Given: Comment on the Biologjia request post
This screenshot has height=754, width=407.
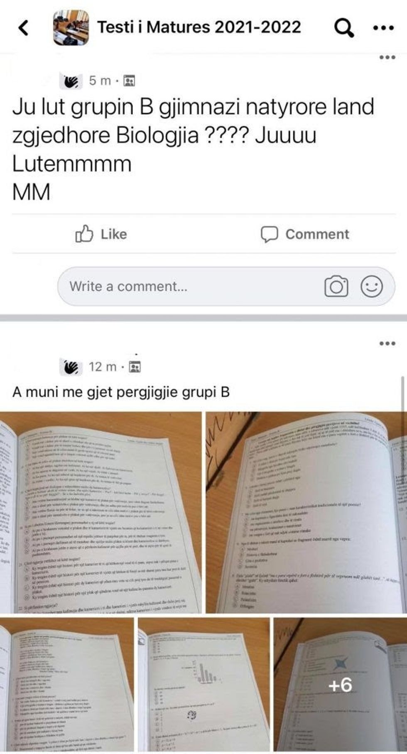Looking at the screenshot, I should pyautogui.click(x=304, y=234).
